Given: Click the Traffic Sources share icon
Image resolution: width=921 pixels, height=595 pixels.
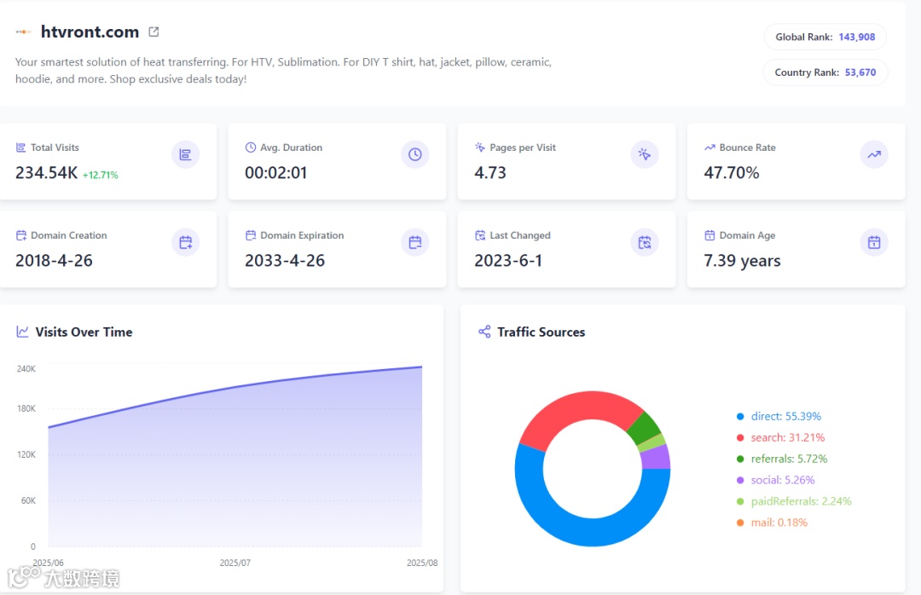Looking at the screenshot, I should pos(484,332).
